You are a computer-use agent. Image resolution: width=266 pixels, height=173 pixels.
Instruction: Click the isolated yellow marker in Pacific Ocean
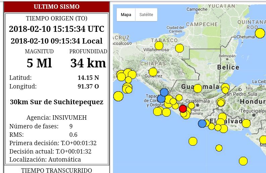[193, 141]
